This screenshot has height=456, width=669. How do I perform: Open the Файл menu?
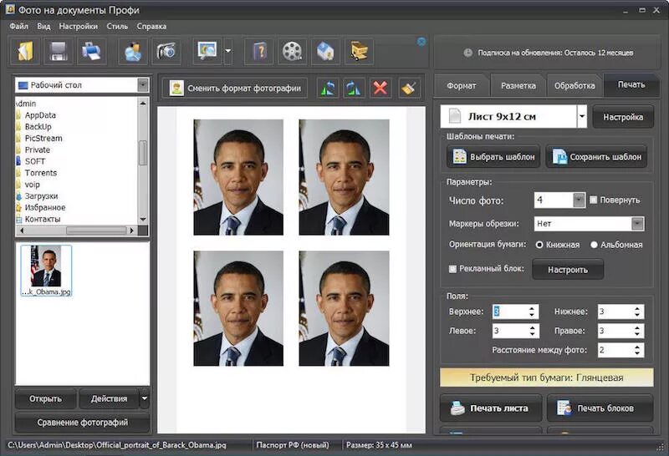[x=18, y=27]
